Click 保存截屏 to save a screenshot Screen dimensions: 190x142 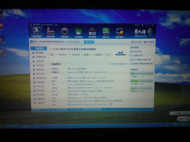[149, 42]
